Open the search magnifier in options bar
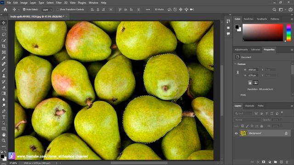 (x=274, y=9)
